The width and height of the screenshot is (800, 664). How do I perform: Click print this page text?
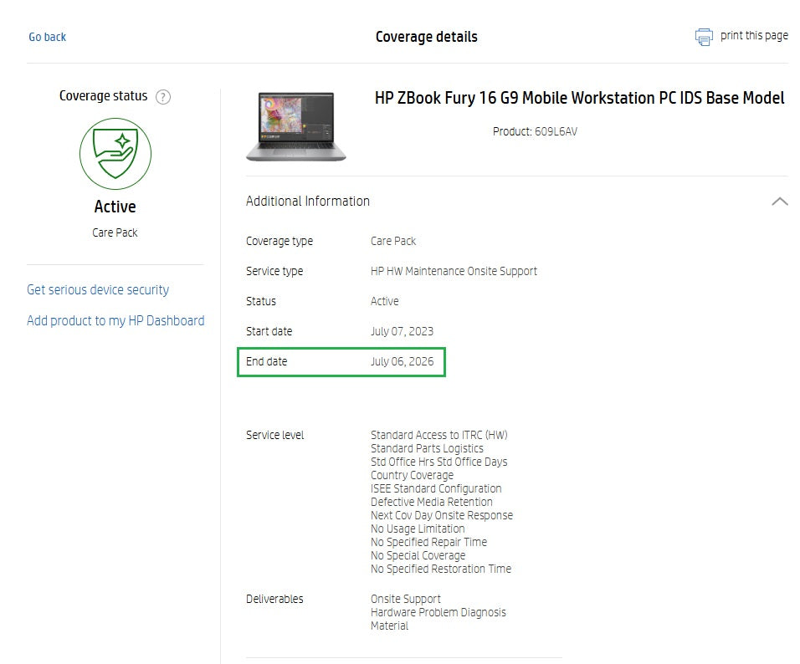[752, 36]
